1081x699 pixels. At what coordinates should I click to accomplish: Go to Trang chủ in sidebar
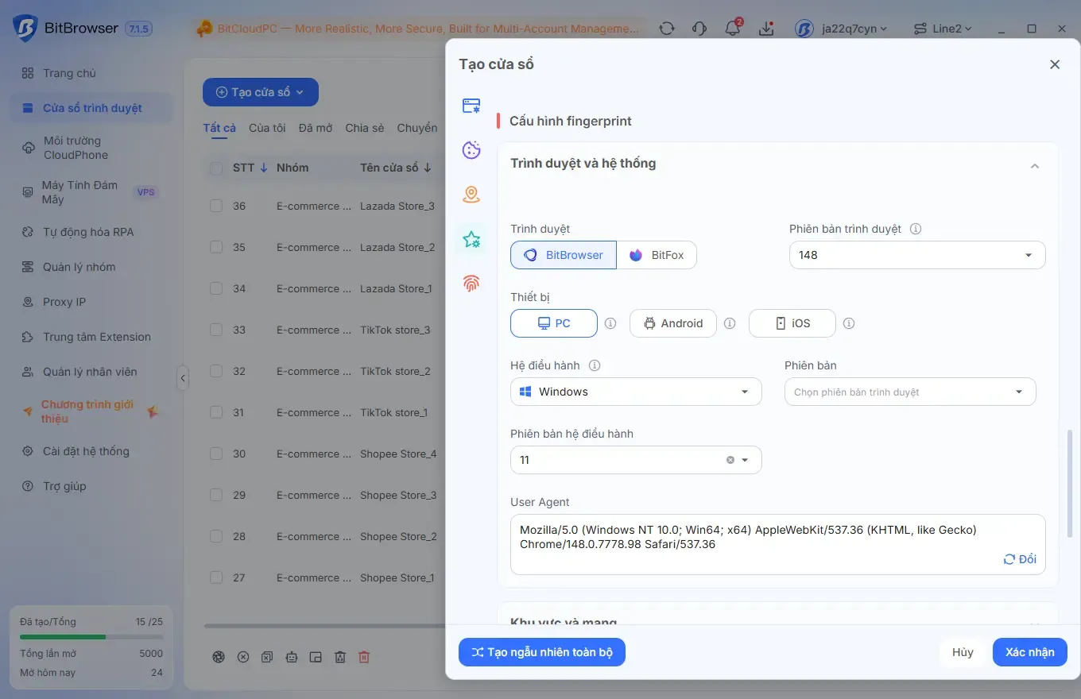91,73
